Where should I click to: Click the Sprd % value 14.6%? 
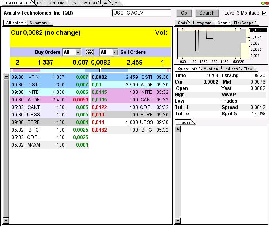coord(258,114)
